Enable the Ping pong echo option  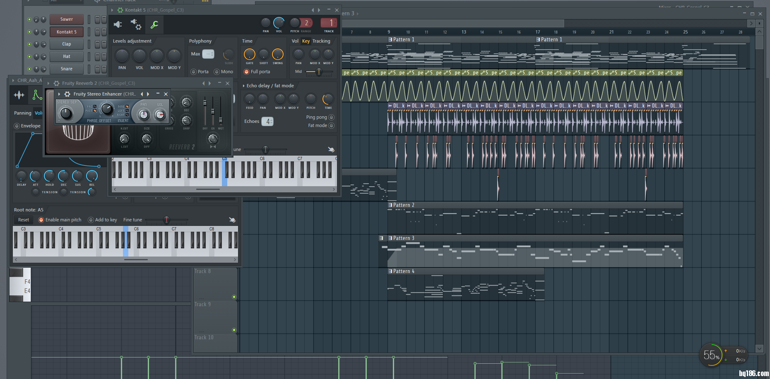tap(331, 117)
